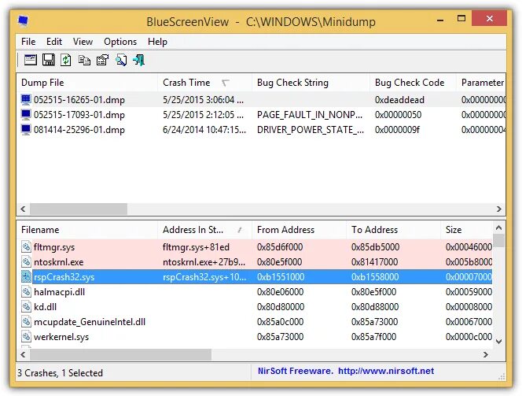The image size is (522, 396).
Task: Click lower pane horizontal scroll-left arrow
Action: click(23, 354)
